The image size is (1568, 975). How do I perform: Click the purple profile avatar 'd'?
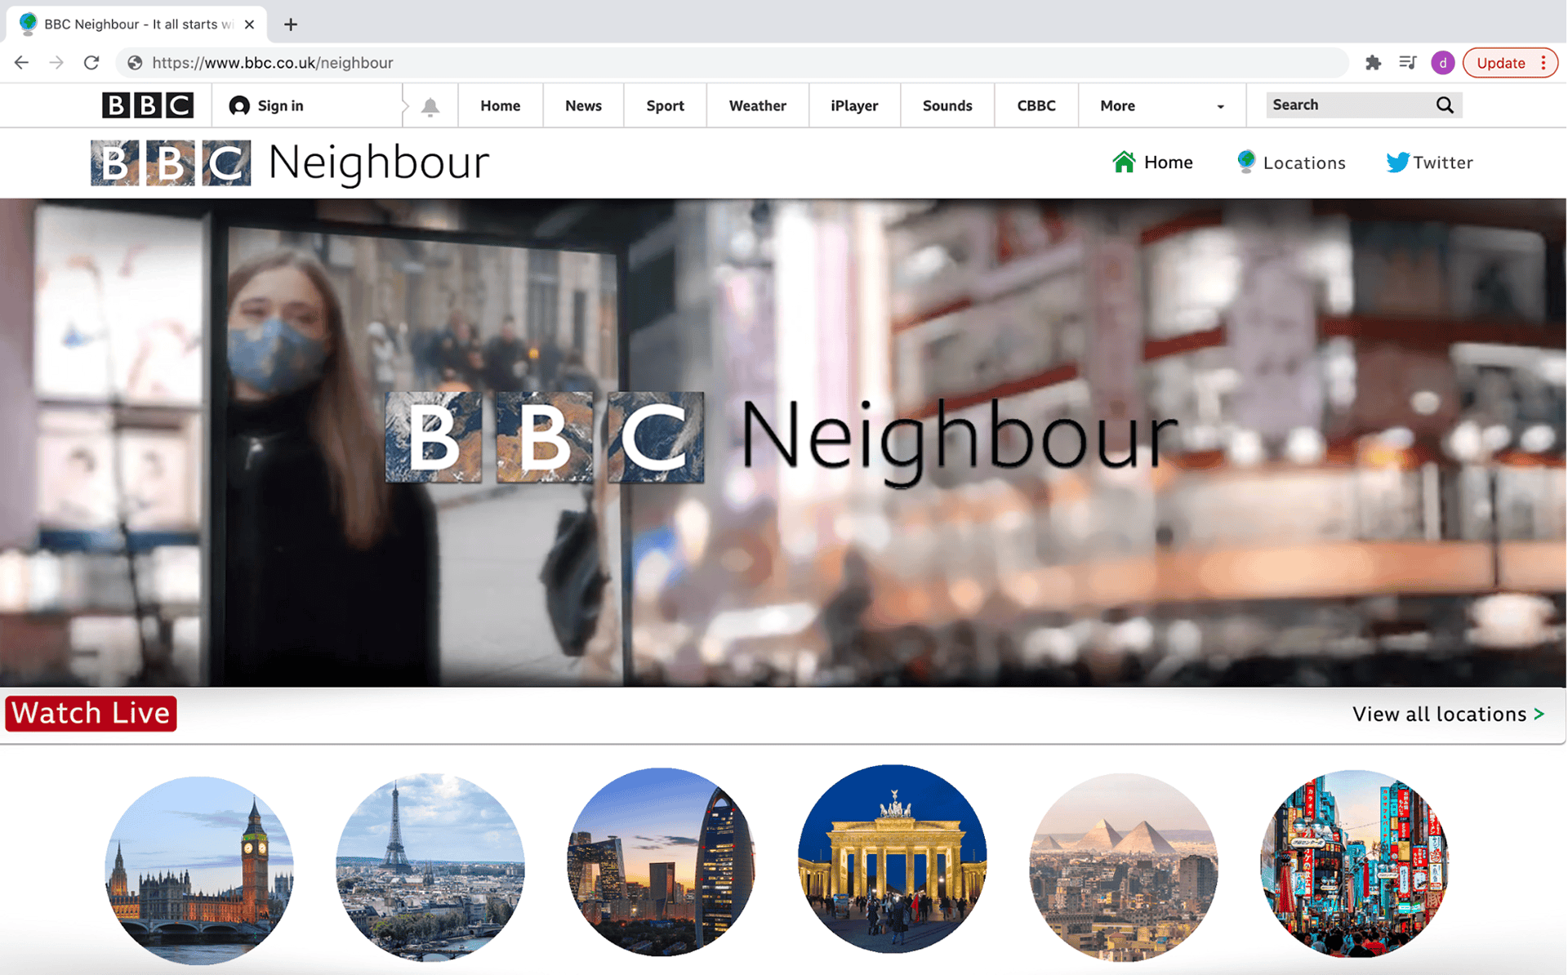1442,63
